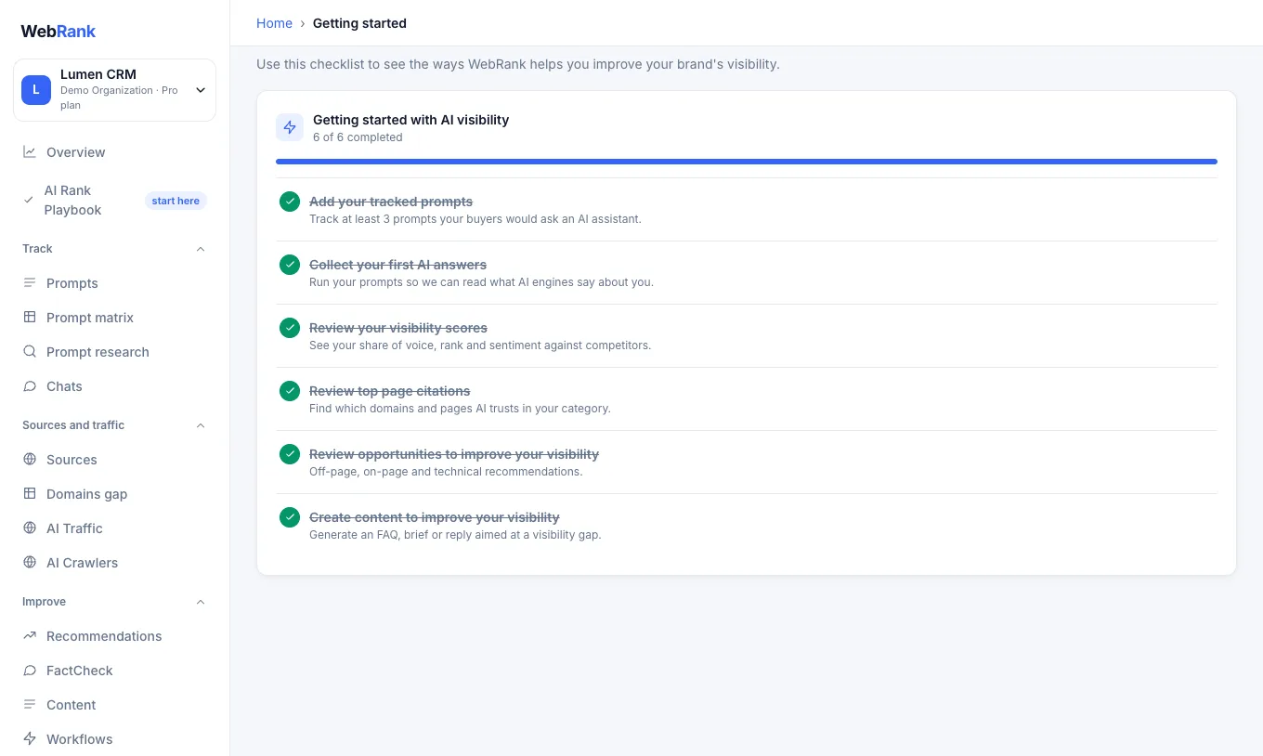
Task: Click the Recommendations trend arrow icon
Action: [x=30, y=636]
